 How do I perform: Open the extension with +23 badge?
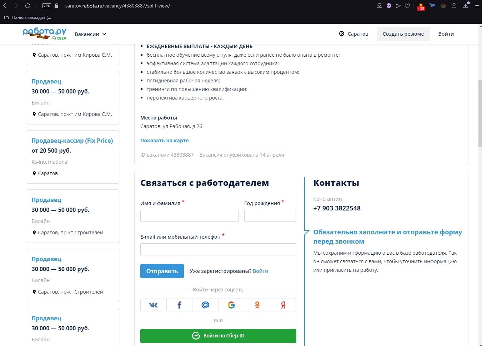(x=421, y=6)
